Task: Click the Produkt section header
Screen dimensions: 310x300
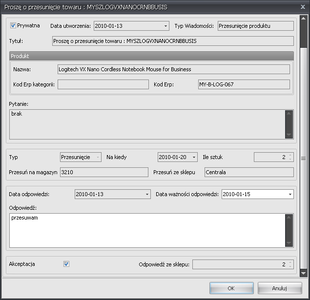Action: [151, 56]
